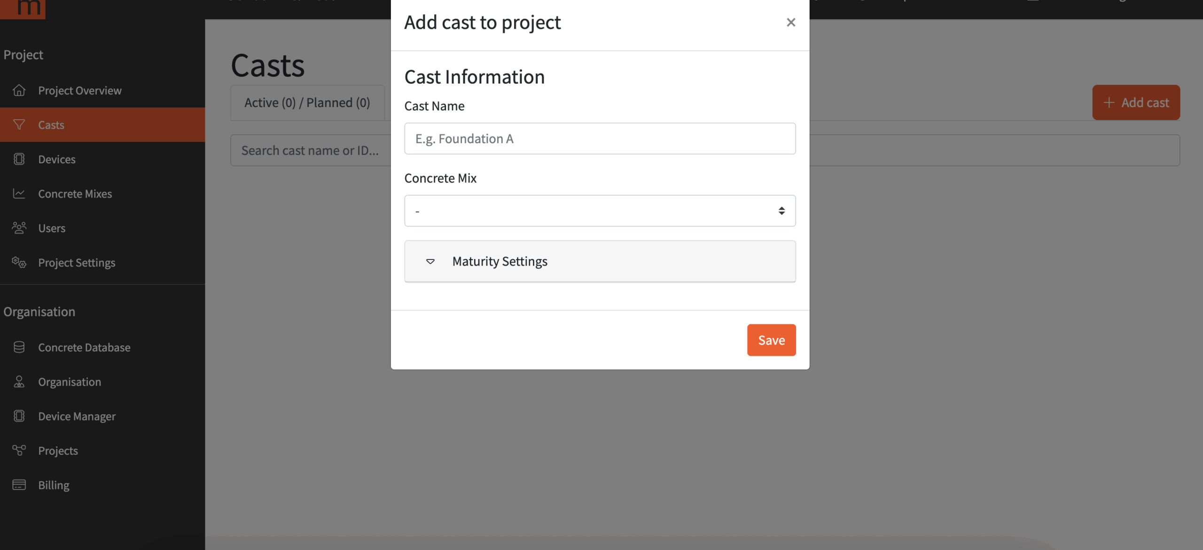Viewport: 1203px width, 550px height.
Task: Click the Projects nodes icon
Action: 19,451
